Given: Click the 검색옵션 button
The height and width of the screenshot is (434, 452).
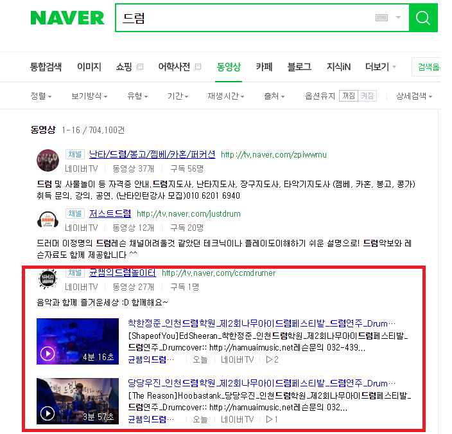Looking at the screenshot, I should [x=428, y=67].
